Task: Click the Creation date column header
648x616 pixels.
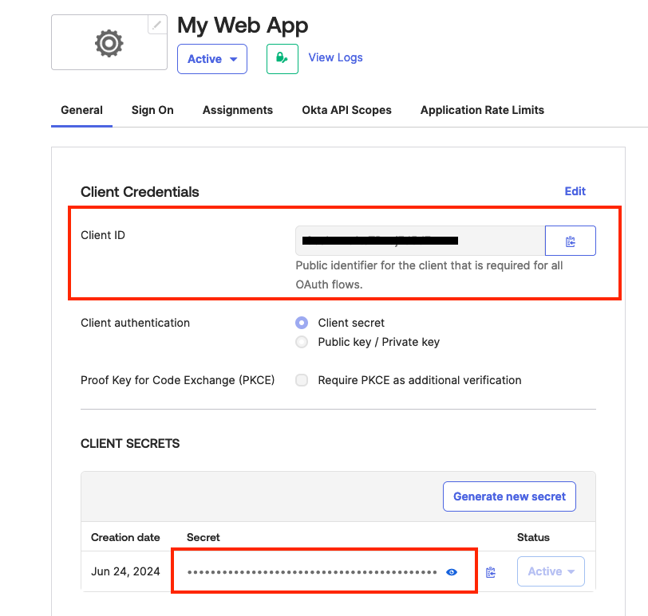Action: coord(125,537)
